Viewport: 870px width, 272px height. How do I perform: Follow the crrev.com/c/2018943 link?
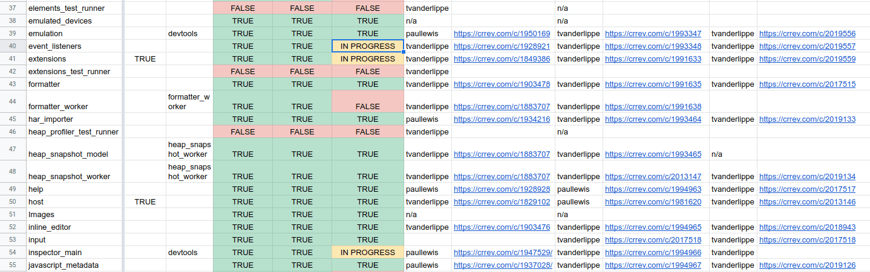point(807,227)
